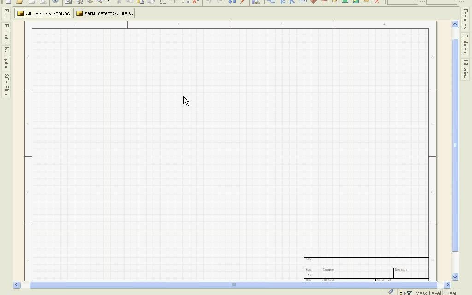The image size is (472, 295).
Task: Click the Mask Level button
Action: coord(427,292)
